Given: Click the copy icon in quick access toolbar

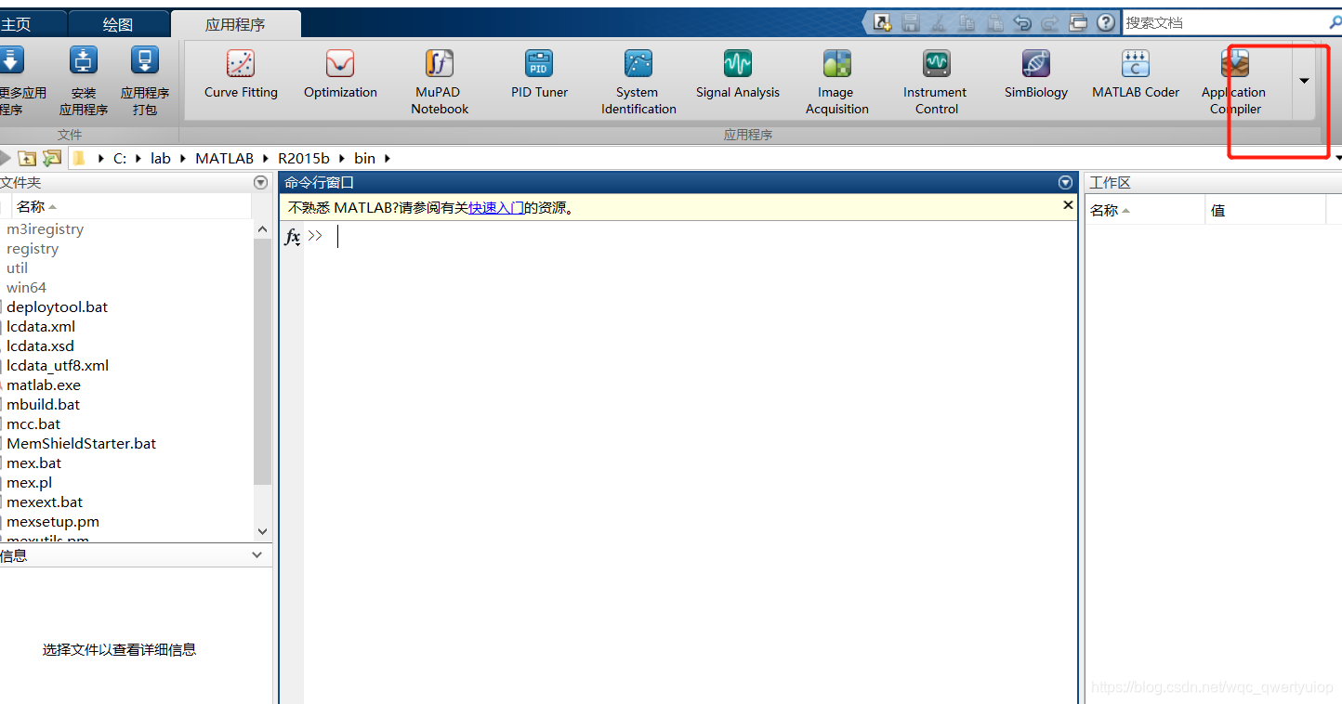Looking at the screenshot, I should (x=967, y=23).
